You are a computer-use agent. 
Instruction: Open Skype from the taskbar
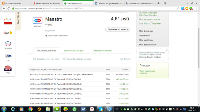(101, 109)
